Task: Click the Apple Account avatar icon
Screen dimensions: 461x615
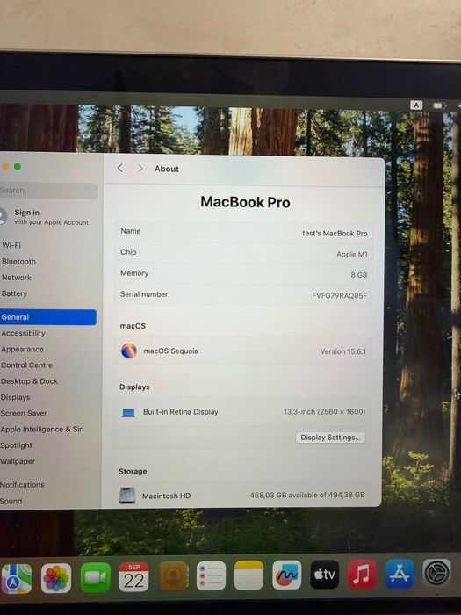Action: point(3,216)
